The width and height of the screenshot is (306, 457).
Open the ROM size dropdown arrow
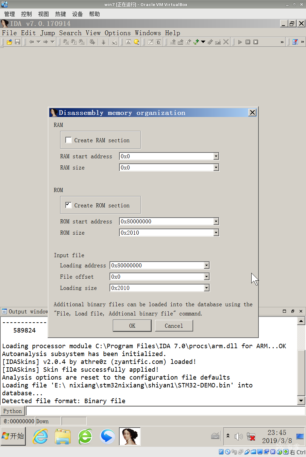pos(216,233)
